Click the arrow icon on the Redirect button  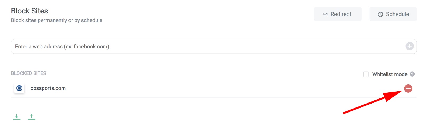(x=325, y=14)
